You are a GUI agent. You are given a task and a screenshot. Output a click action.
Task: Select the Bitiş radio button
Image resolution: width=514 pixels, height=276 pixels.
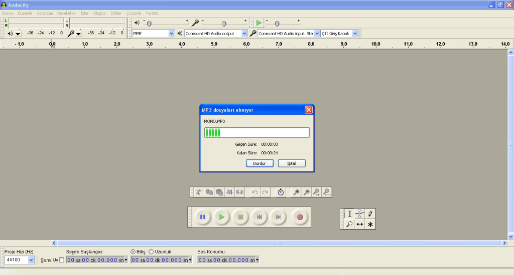(133, 252)
